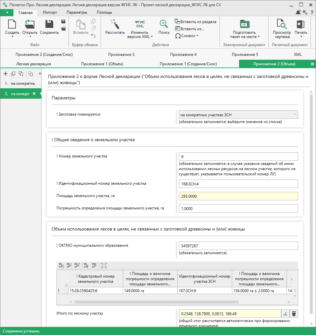Click the form's vertical scroll down arrow
The image size is (316, 335).
coord(311,324)
